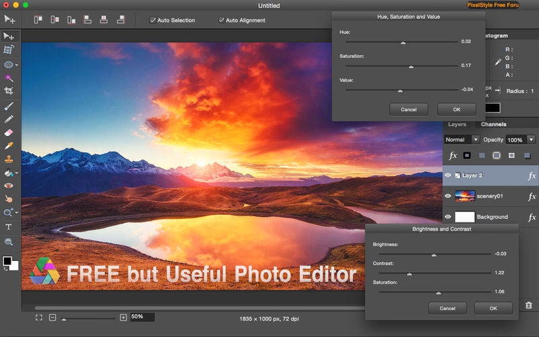Click the trash icon to delete layer

(x=528, y=305)
